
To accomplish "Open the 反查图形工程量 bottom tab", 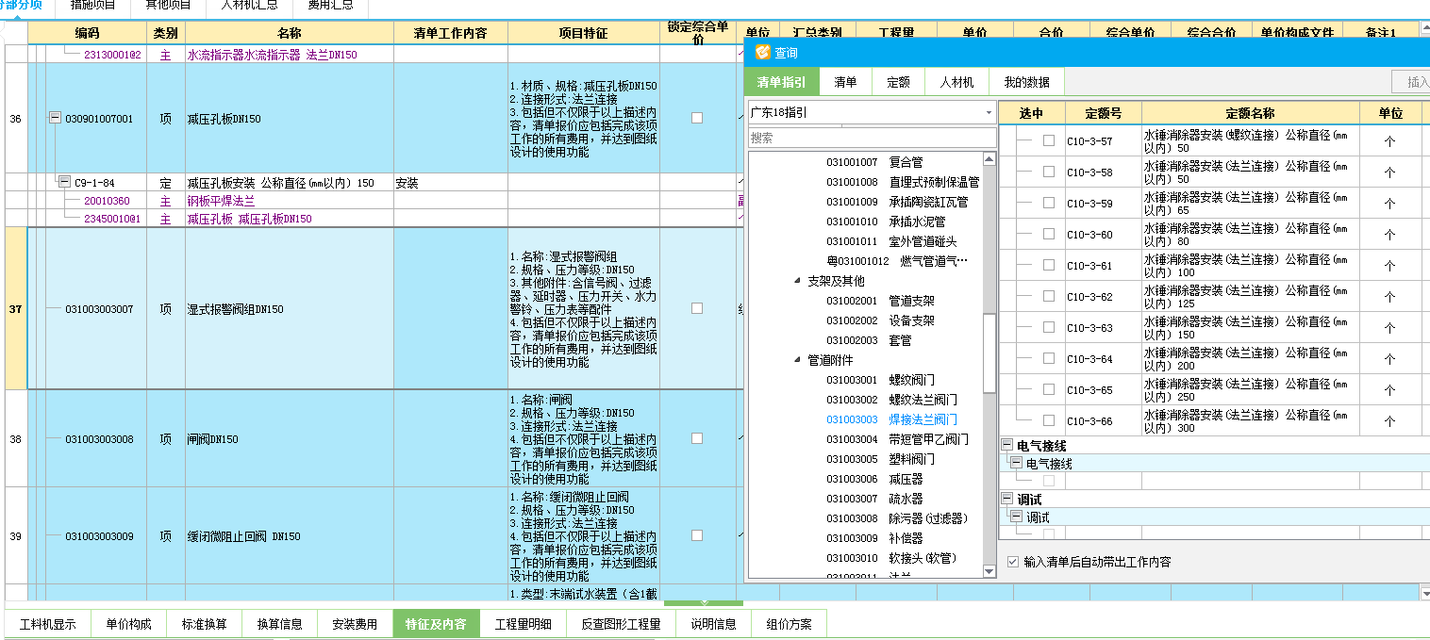I will click(621, 624).
